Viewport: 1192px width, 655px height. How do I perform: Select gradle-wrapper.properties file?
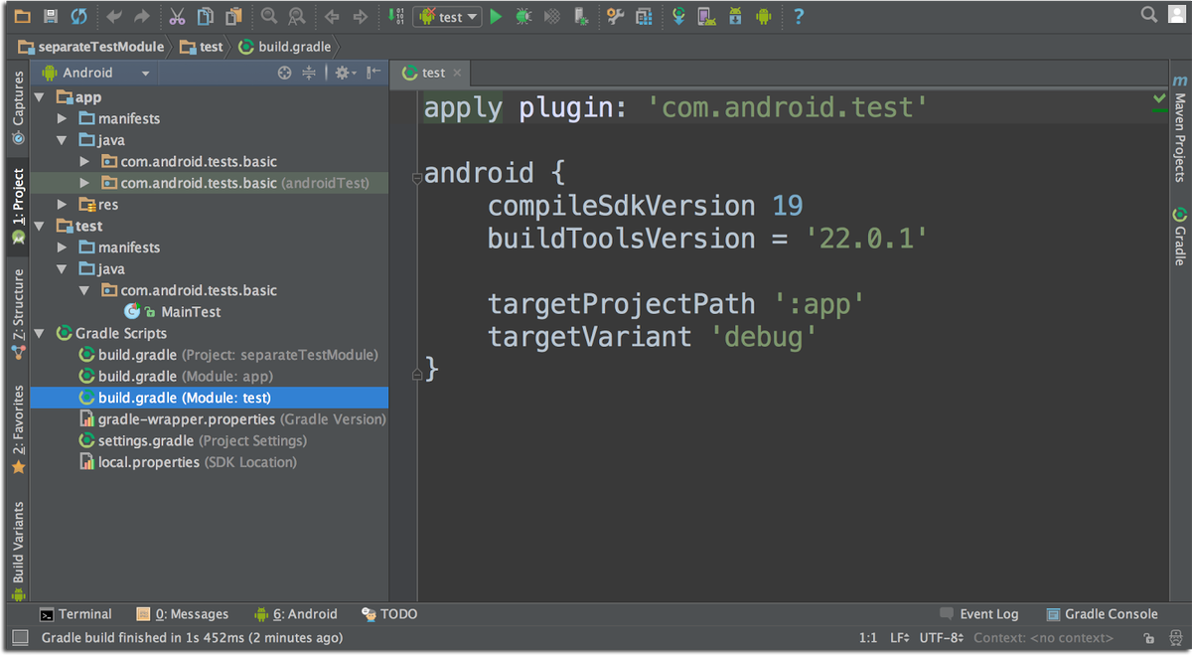coord(232,419)
